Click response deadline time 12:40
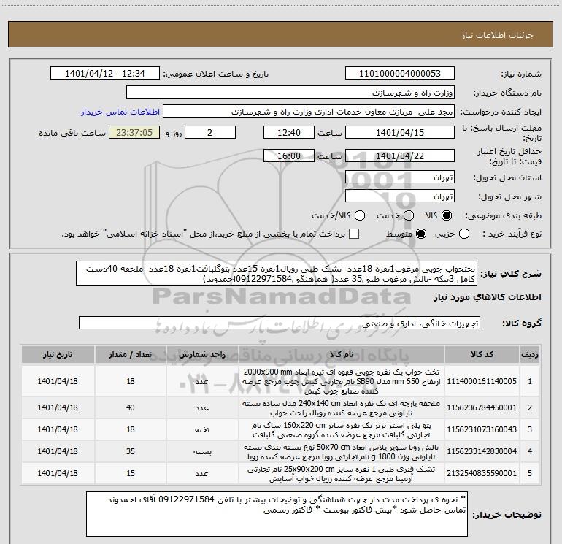 [289, 132]
